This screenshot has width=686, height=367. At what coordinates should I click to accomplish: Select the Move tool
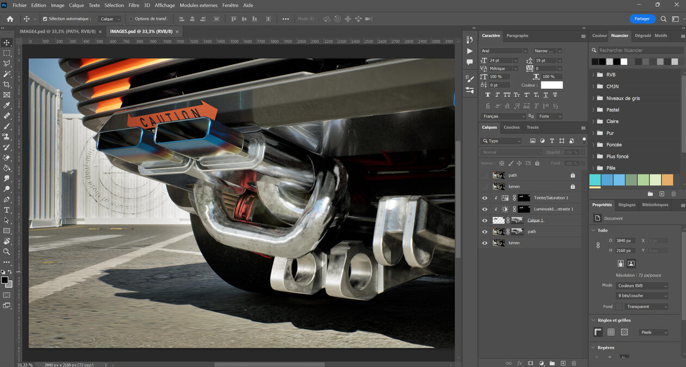7,42
